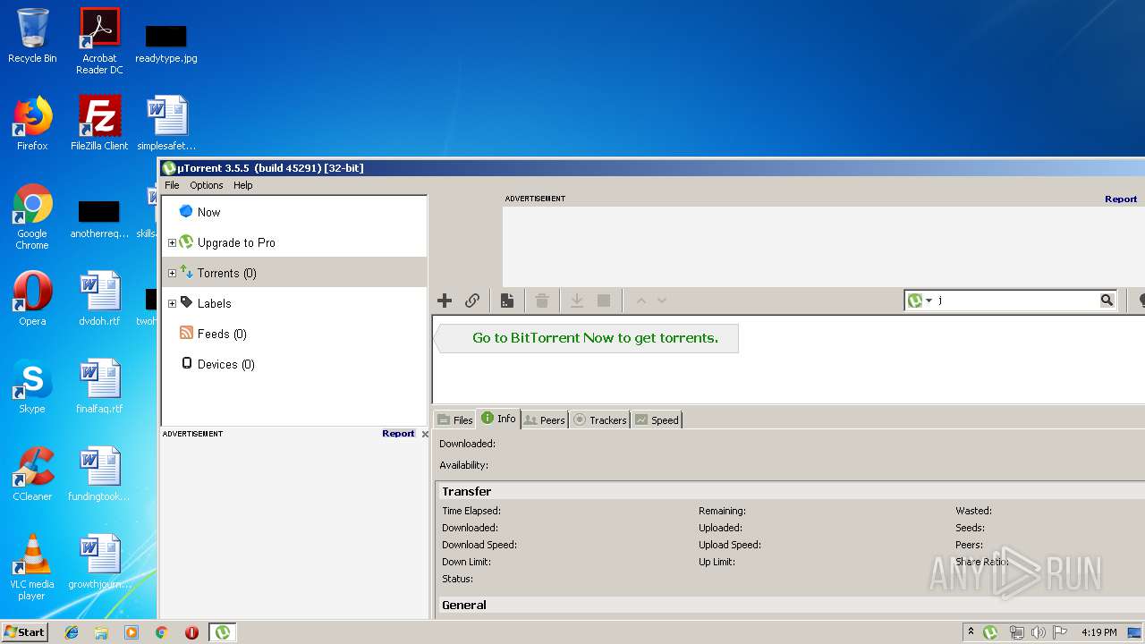The image size is (1145, 644).
Task: Switch to the Peers tab
Action: coord(544,419)
